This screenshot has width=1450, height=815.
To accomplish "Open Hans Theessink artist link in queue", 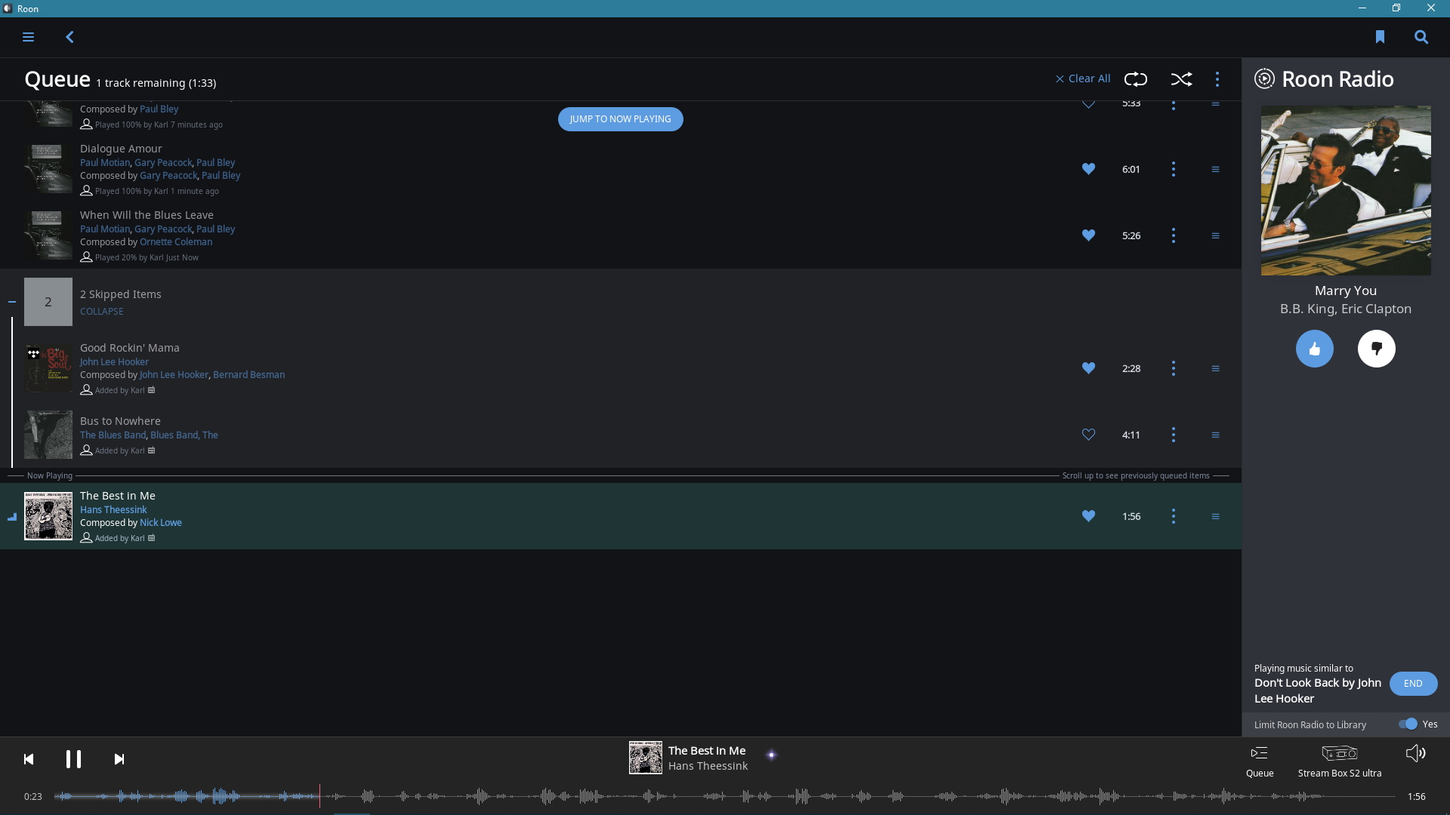I will tap(113, 509).
